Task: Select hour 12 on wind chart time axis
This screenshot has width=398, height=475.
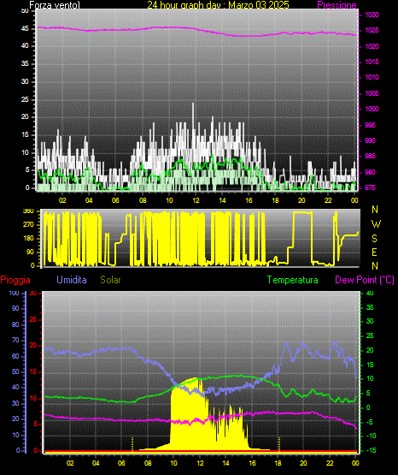Action: coord(196,200)
